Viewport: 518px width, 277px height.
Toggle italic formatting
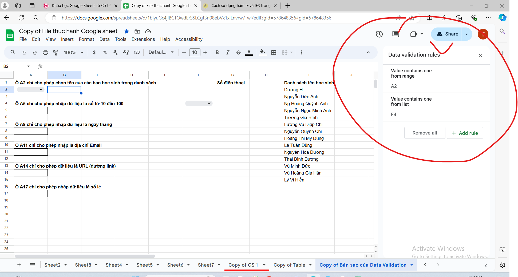(228, 53)
